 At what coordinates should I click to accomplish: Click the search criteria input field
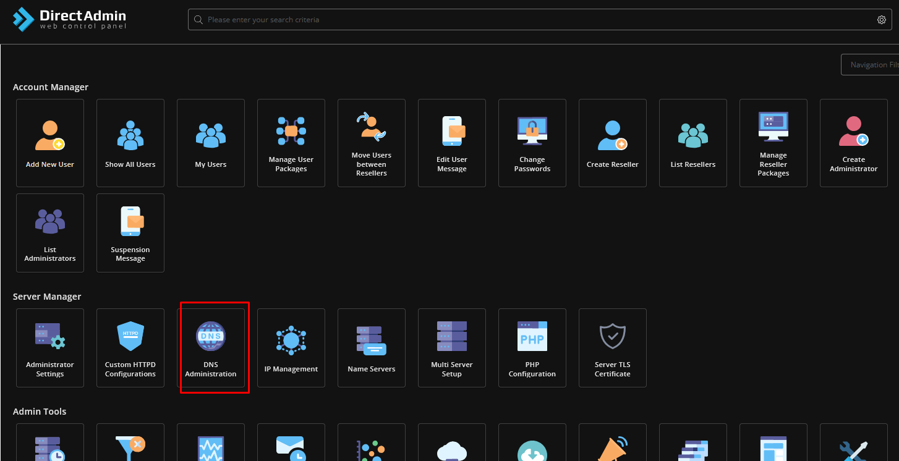tap(532, 20)
